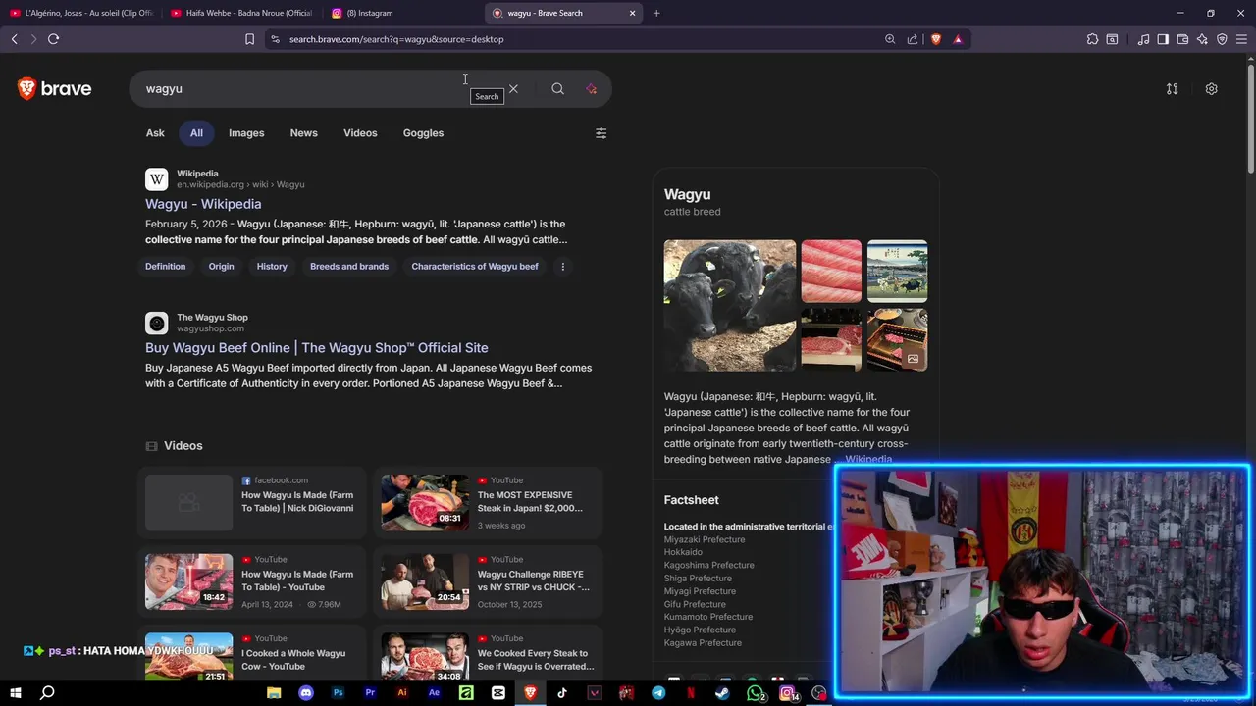Click the address bar URL field

click(579, 39)
